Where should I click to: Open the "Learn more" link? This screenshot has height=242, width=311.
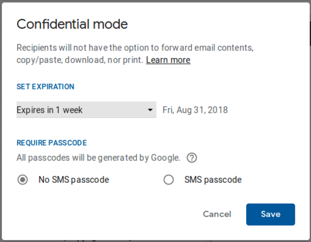coord(168,60)
